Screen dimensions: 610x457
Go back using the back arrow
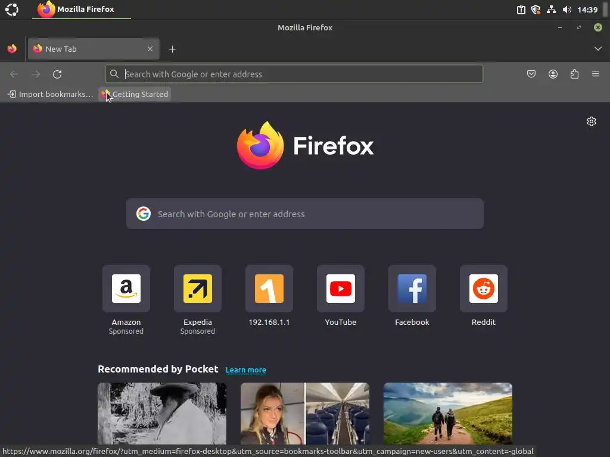14,74
